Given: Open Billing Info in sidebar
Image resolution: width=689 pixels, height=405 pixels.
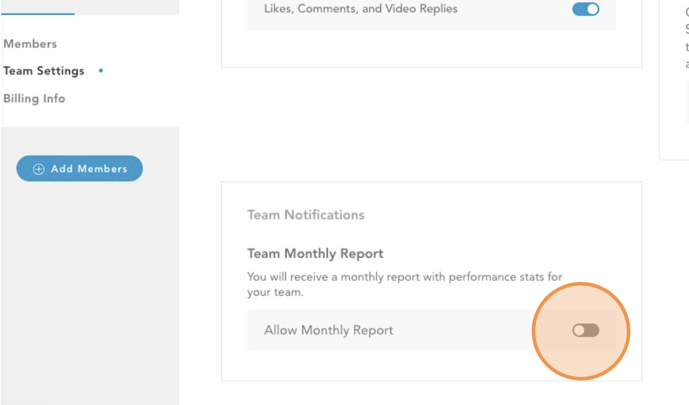Looking at the screenshot, I should tap(34, 99).
